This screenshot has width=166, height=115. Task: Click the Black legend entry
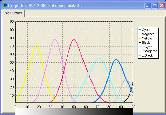tap(144, 43)
